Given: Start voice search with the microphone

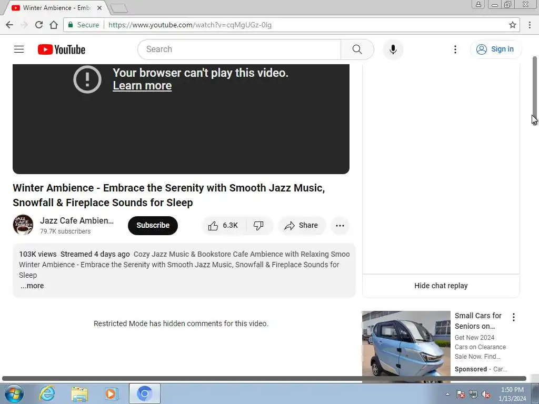Looking at the screenshot, I should coord(393,49).
